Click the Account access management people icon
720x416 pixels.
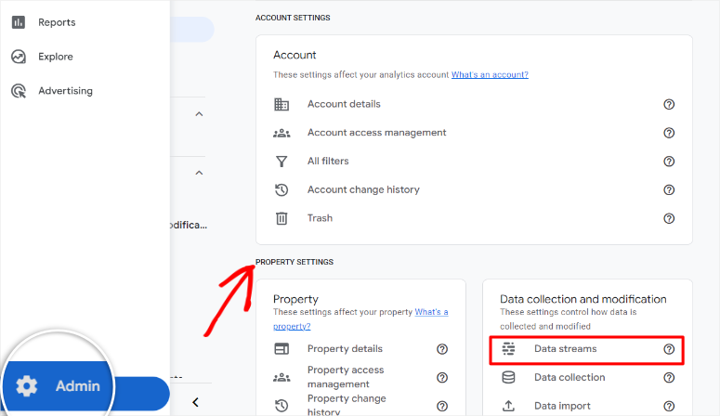pos(281,133)
